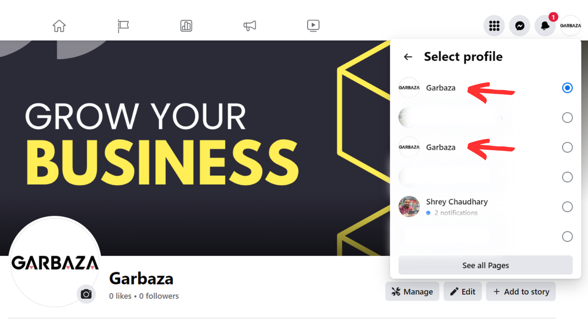Open the notifications bell

(x=545, y=26)
